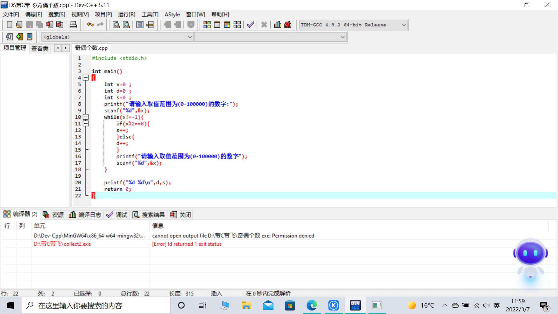This screenshot has width=558, height=314.
Task: Undo the last edit via toolbar
Action: tap(90, 25)
